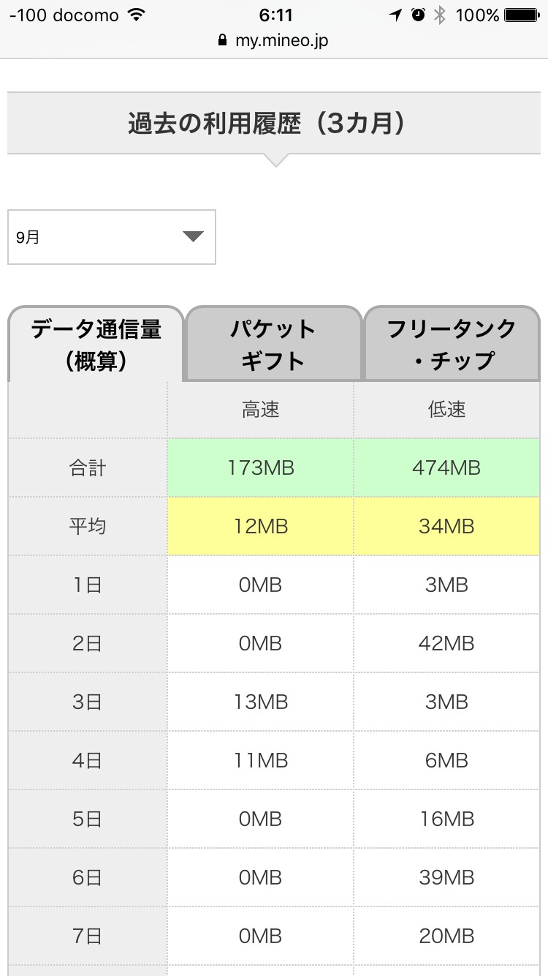This screenshot has width=548, height=976.
Task: Switch to the パケットギフト tab
Action: click(x=273, y=345)
